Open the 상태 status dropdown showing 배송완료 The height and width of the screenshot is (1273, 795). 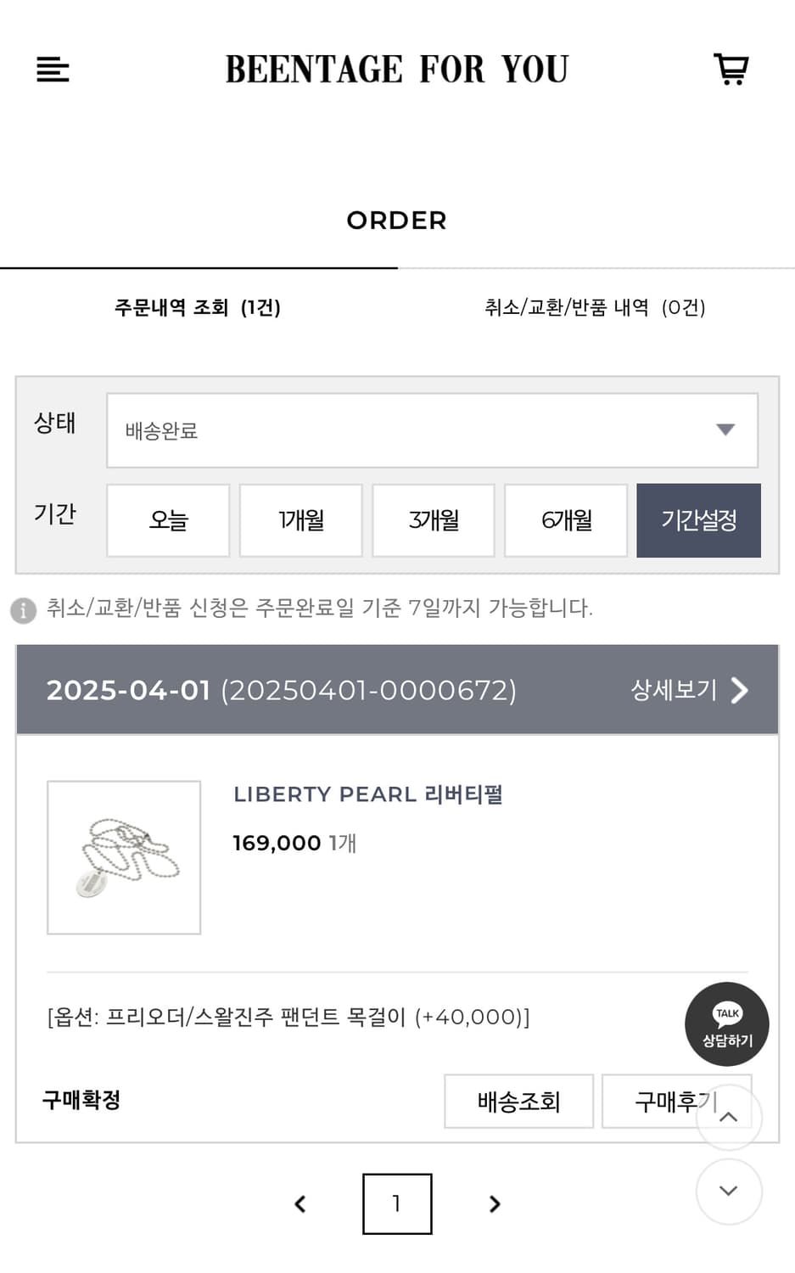[431, 430]
